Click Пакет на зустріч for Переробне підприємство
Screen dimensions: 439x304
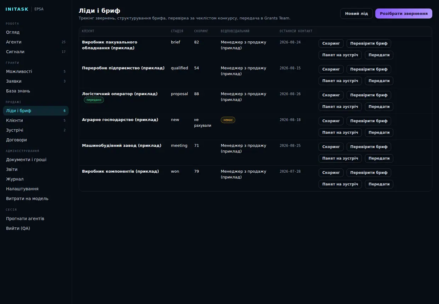tap(340, 81)
